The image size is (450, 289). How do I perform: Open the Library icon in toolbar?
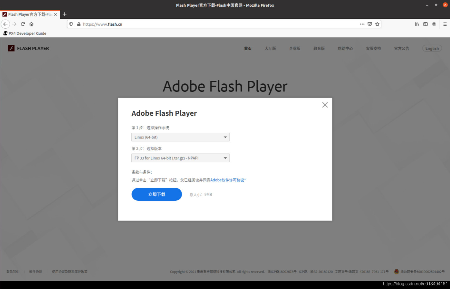[417, 24]
